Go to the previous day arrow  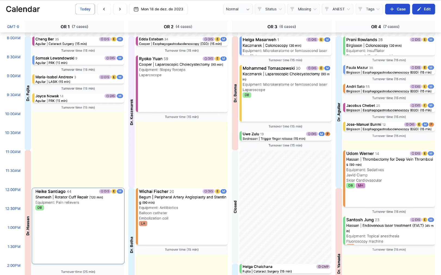click(x=104, y=9)
